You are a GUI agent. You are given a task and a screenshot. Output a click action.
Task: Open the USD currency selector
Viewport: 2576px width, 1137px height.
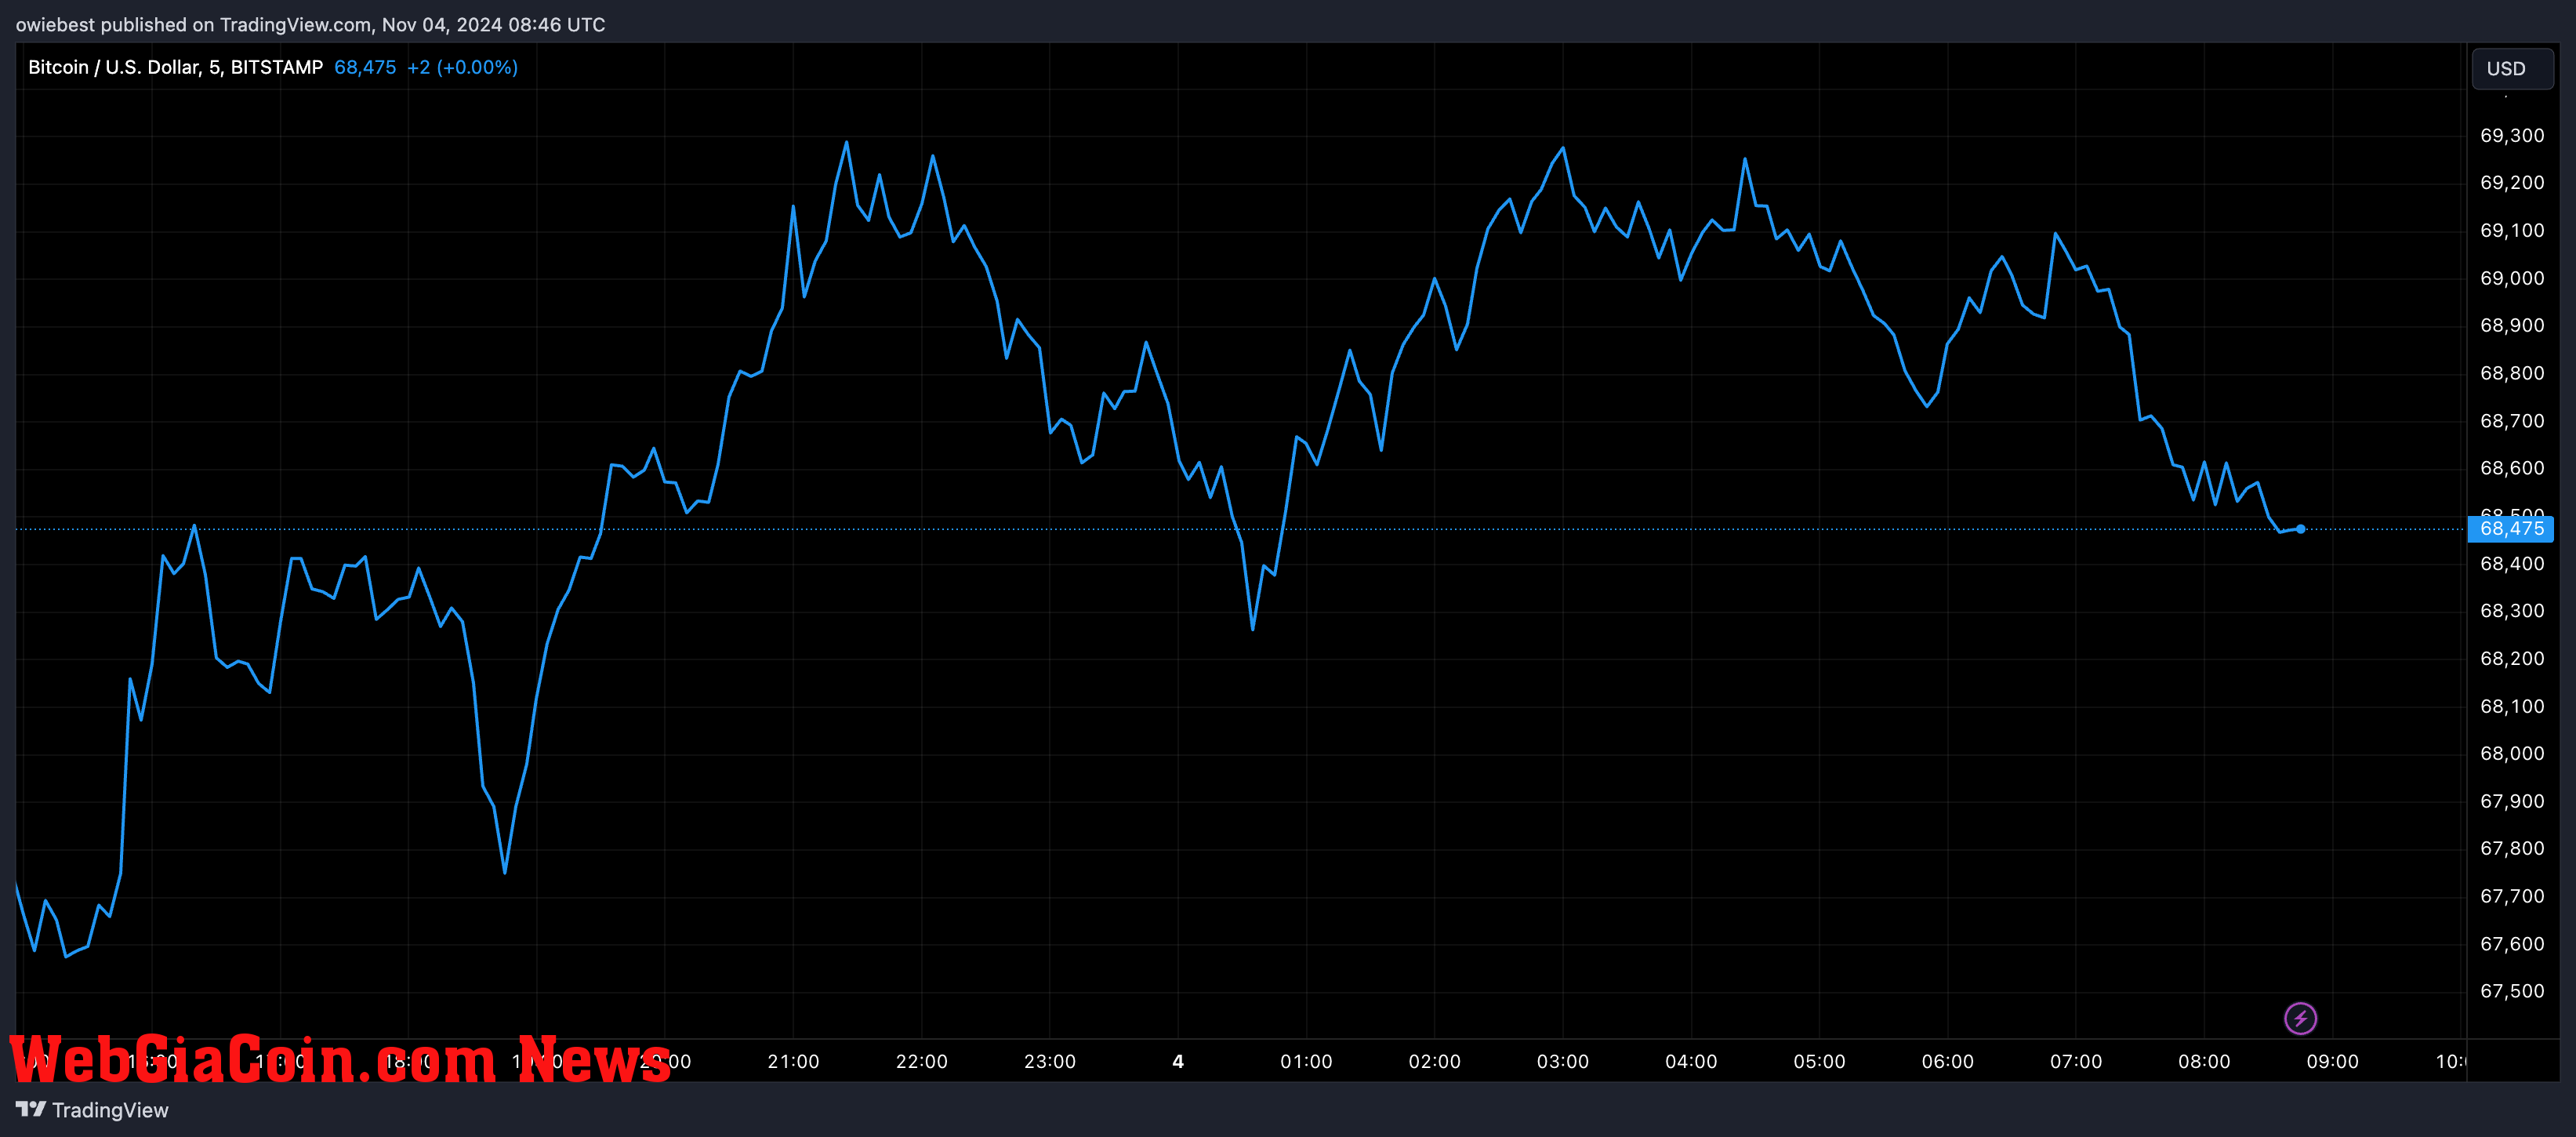click(2512, 69)
